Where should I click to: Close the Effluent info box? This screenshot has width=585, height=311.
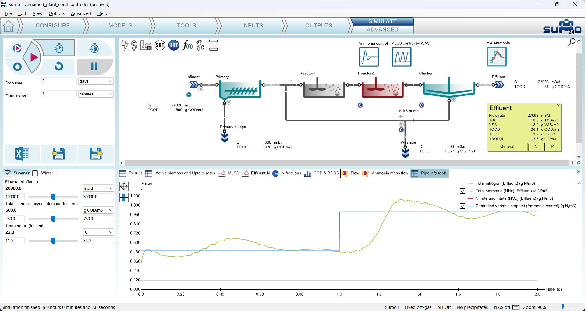558,105
